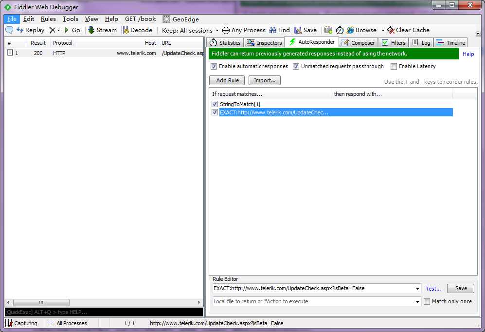Click the timer stopwatch icon
Image resolution: width=485 pixels, height=332 pixels.
tap(340, 30)
